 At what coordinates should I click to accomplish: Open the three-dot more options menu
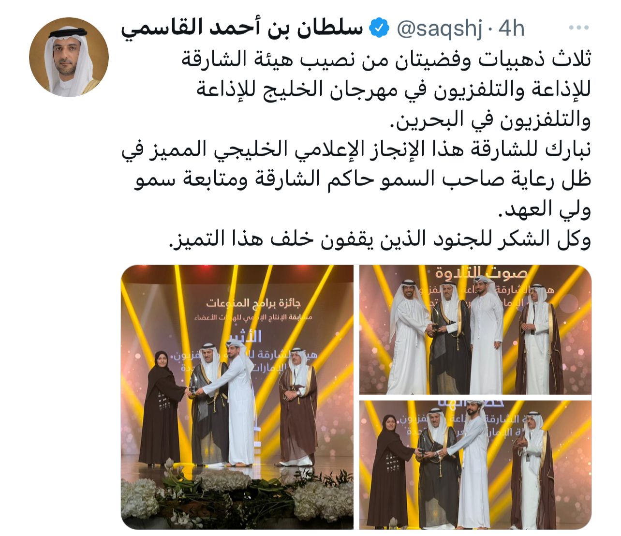point(578,28)
